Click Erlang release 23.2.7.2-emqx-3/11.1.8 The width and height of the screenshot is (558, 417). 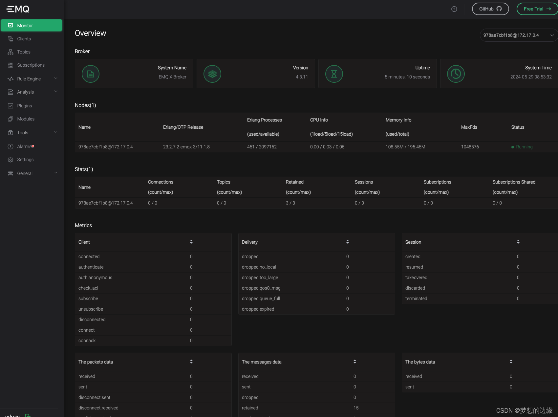click(186, 147)
